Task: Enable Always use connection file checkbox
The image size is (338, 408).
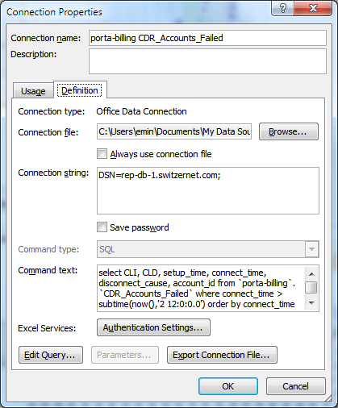Action: tap(102, 154)
